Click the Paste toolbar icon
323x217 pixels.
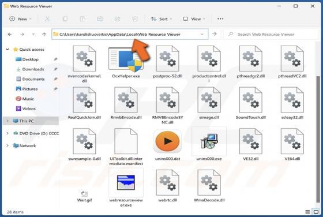[82, 19]
